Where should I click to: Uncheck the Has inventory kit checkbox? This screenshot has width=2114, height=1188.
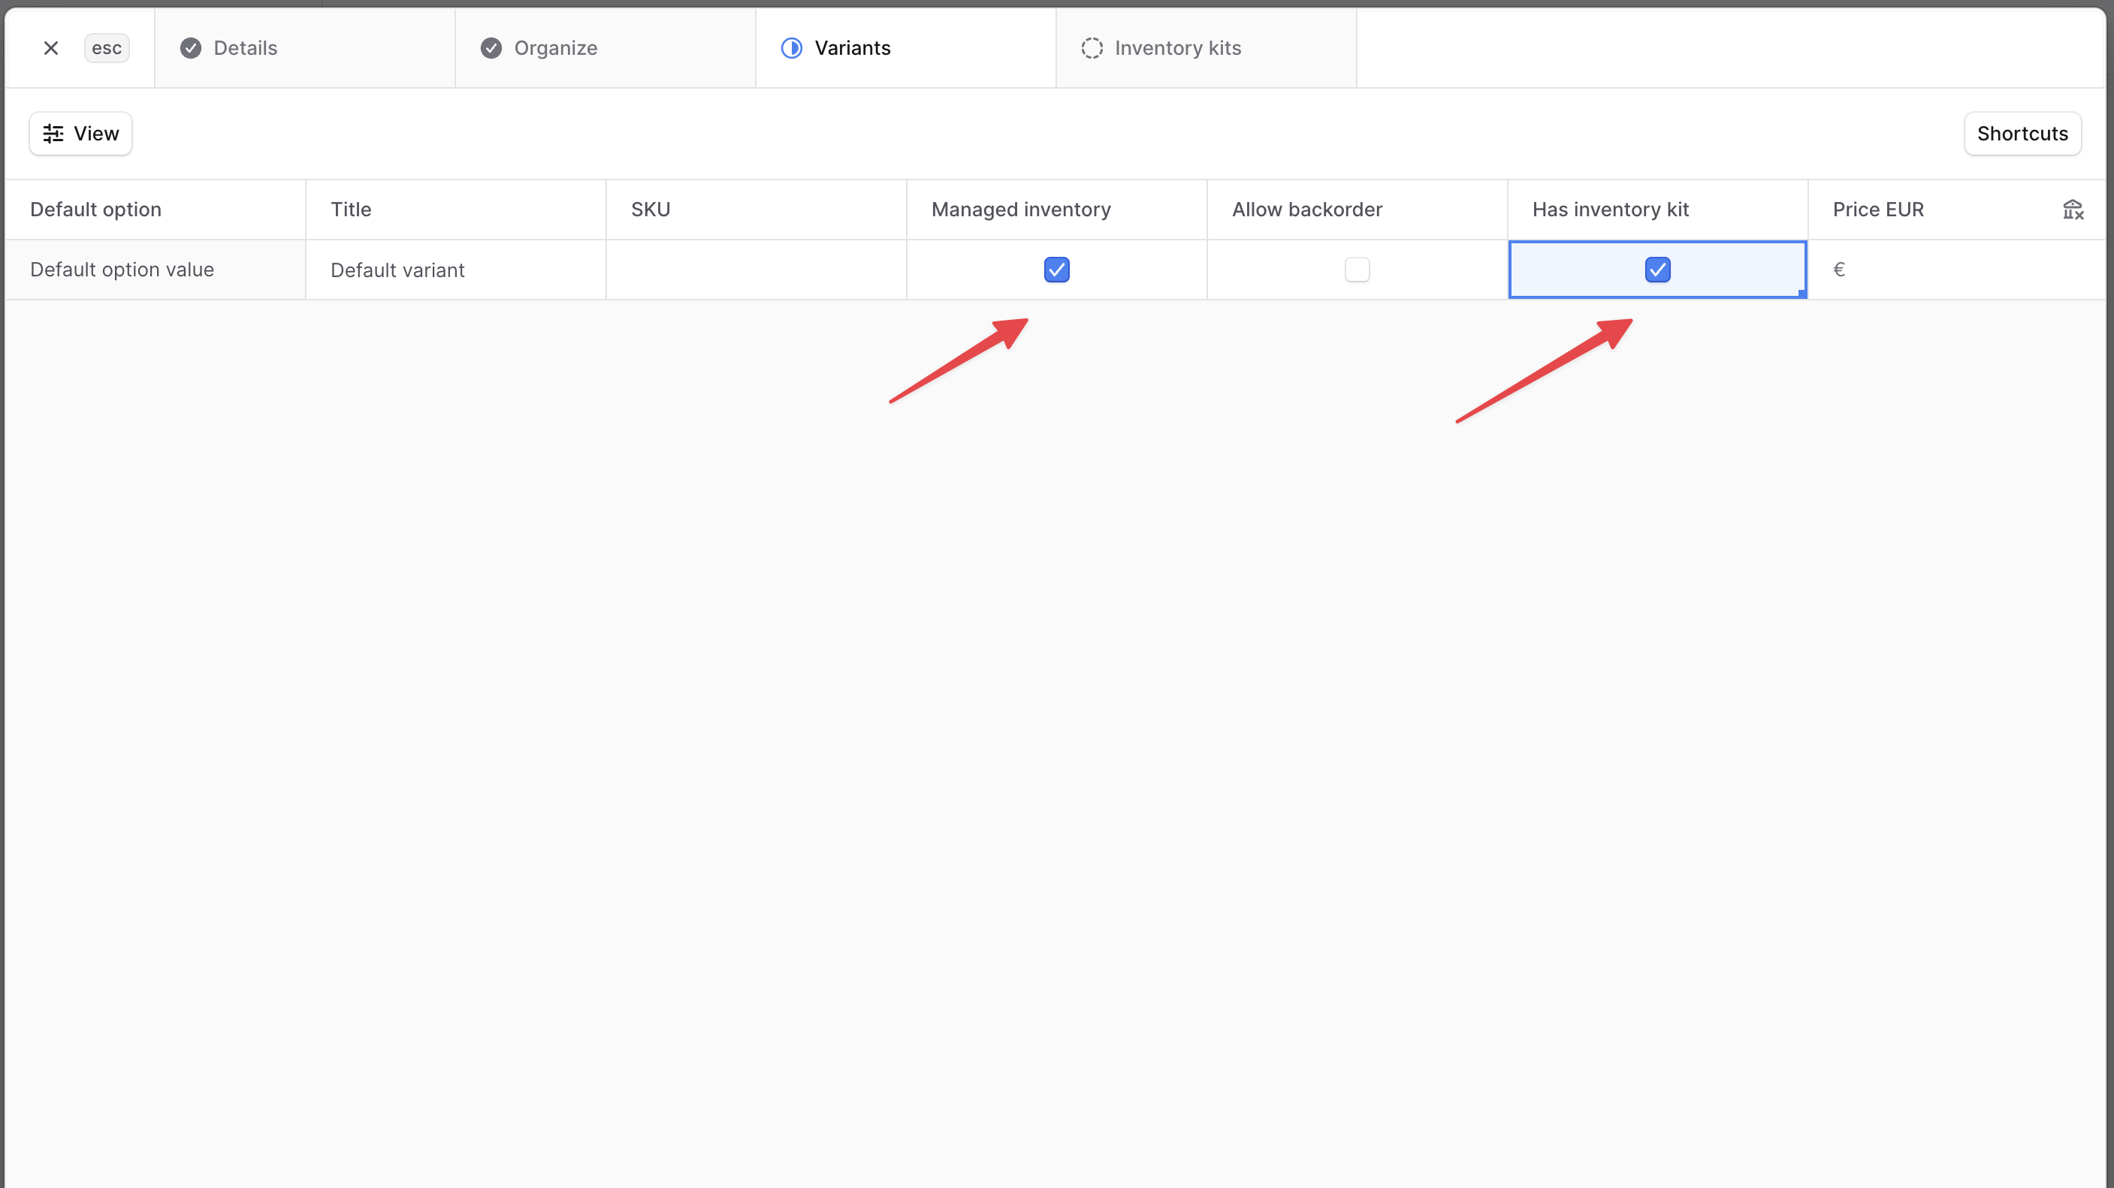point(1657,270)
